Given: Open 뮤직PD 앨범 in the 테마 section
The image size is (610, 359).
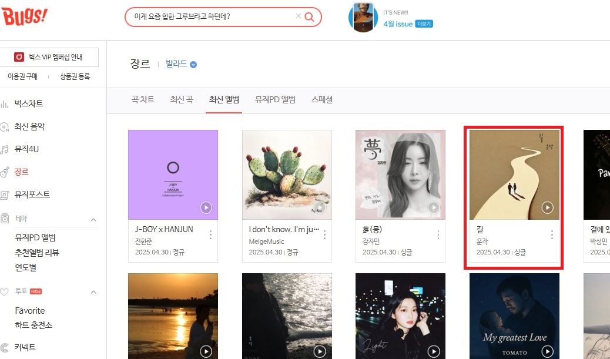Looking at the screenshot, I should click(35, 237).
